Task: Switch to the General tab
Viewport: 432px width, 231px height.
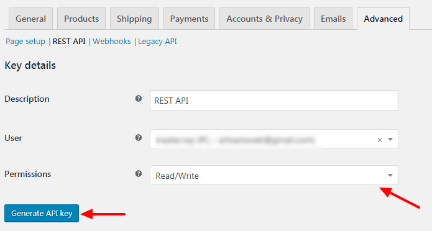Action: (x=30, y=19)
